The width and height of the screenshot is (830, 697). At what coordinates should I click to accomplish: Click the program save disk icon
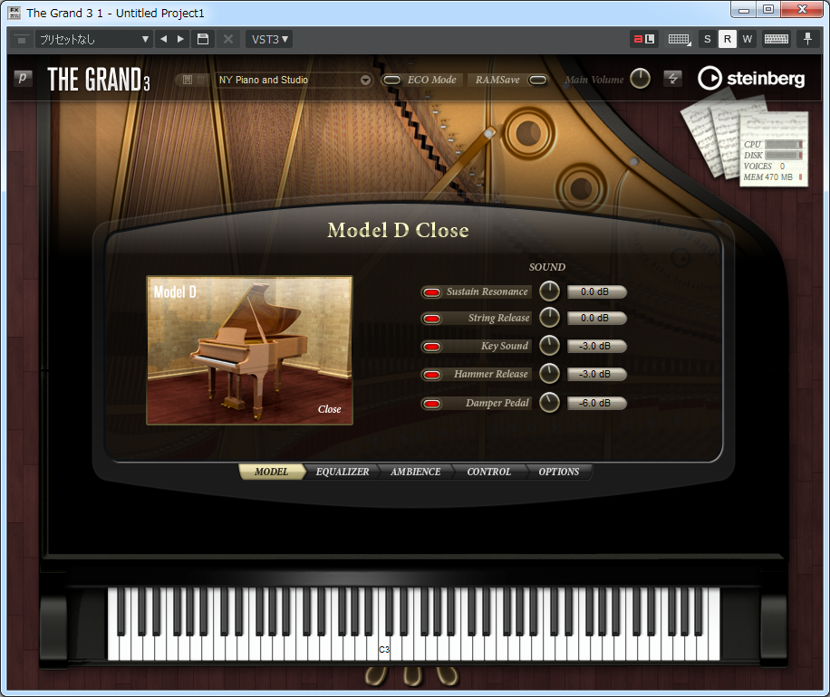(x=187, y=80)
